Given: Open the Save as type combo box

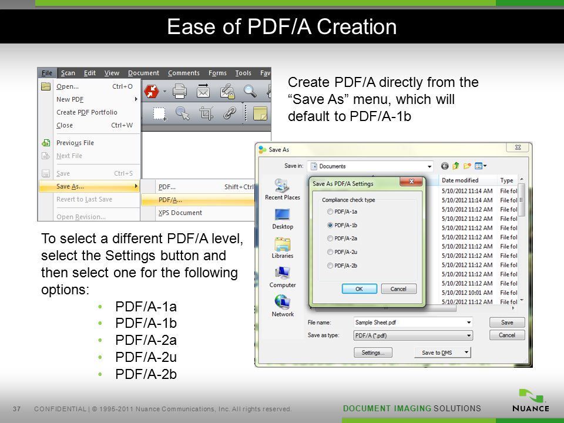Looking at the screenshot, I should (x=413, y=335).
